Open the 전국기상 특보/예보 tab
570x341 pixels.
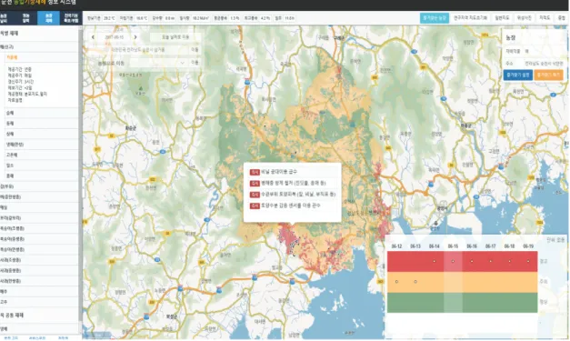click(71, 18)
